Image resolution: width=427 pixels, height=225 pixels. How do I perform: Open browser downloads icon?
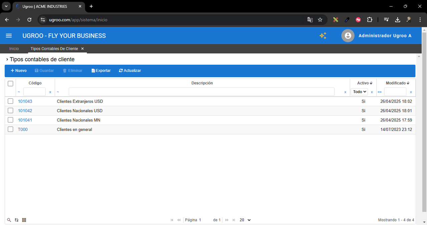pyautogui.click(x=397, y=20)
